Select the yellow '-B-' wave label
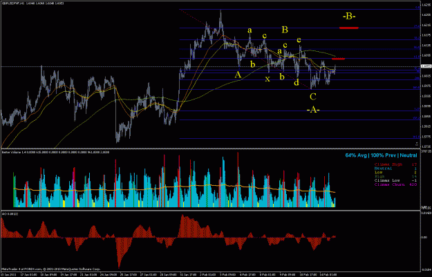This screenshot has height=277, width=432. (349, 17)
